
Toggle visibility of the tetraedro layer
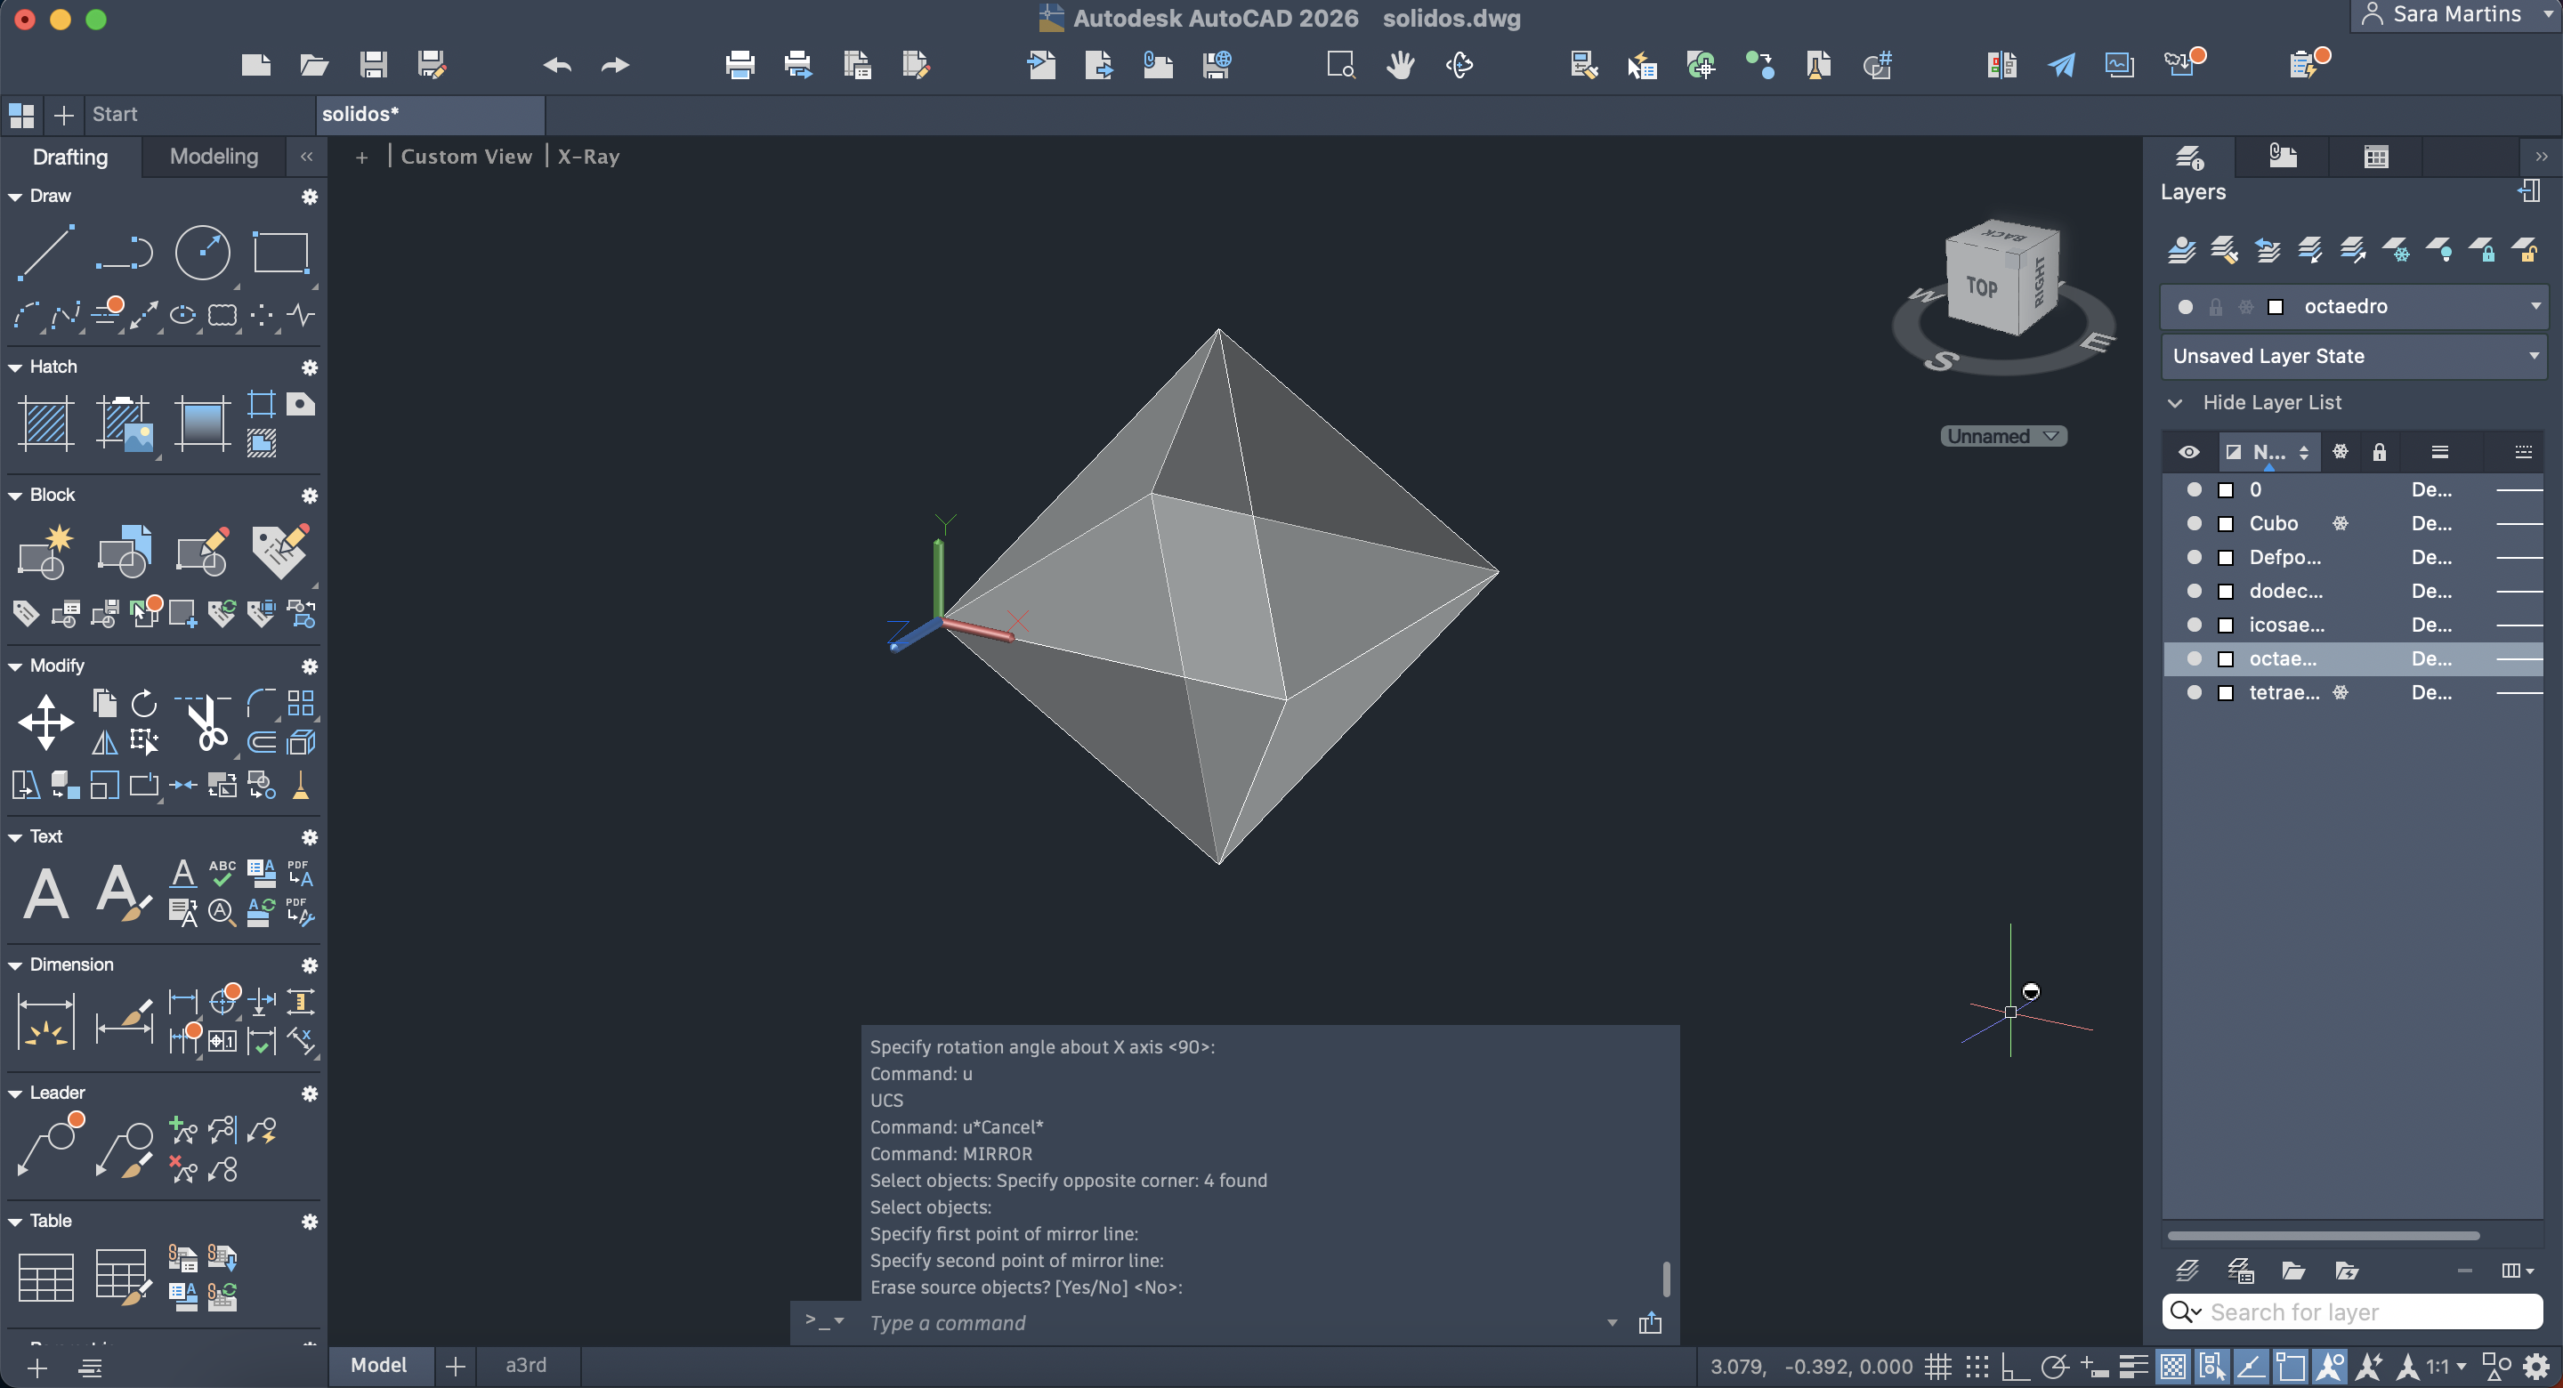(x=2194, y=692)
